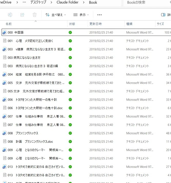Screen dimensions: 171x183
Task: Select file 008 プランニングハックス
Action: (x=23, y=133)
